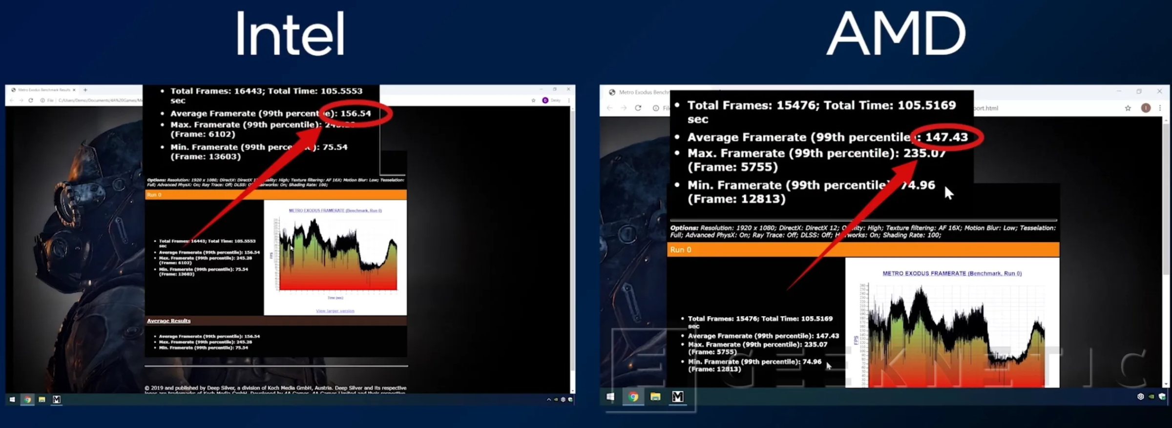This screenshot has height=428, width=1172.
Task: Click 'View larger version' link in Intel window
Action: pos(335,311)
